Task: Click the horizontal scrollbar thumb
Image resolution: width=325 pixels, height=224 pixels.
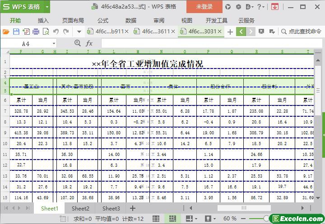Action: 244,208
